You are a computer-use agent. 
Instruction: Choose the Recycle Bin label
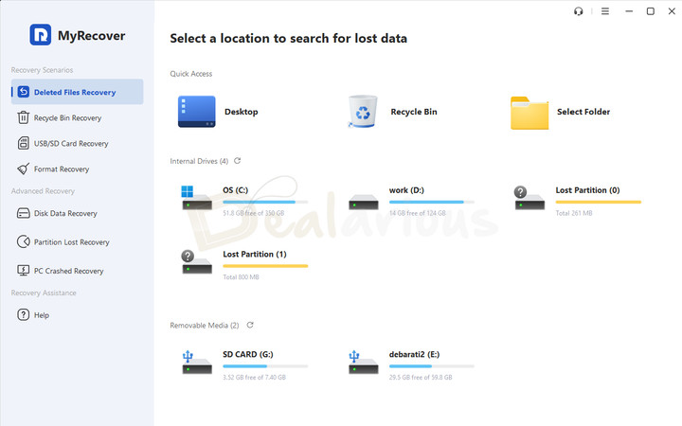pyautogui.click(x=414, y=112)
